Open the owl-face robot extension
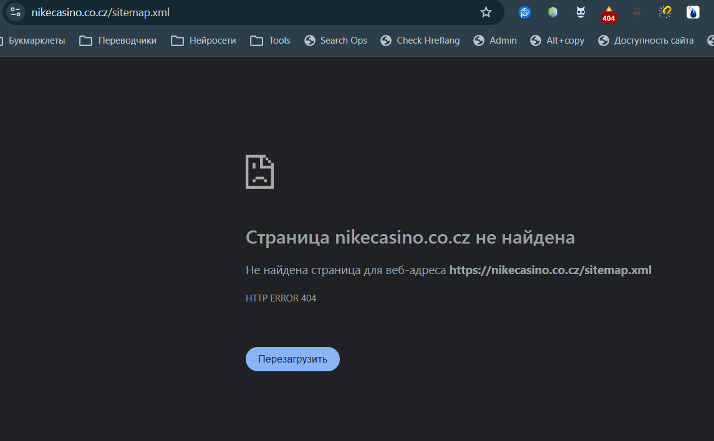The image size is (714, 441). pos(581,12)
